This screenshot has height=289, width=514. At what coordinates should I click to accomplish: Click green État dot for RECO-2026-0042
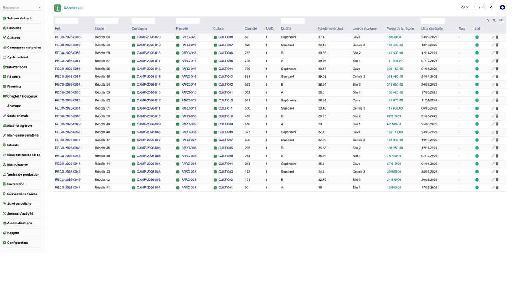coord(477,180)
